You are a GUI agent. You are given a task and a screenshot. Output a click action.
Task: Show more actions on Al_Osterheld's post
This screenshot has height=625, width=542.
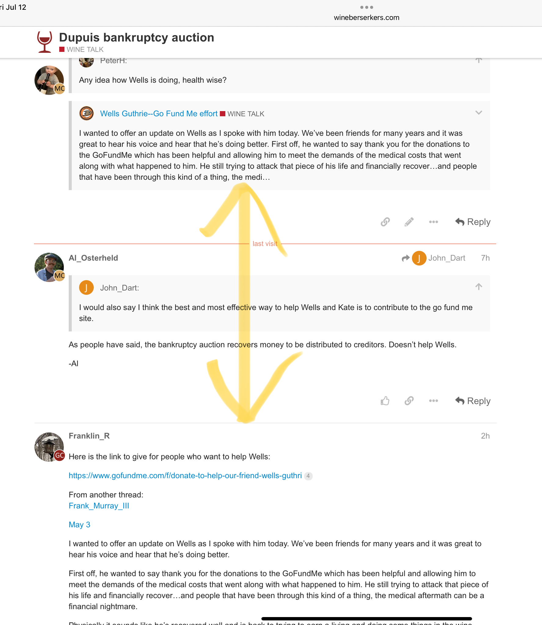coord(433,401)
